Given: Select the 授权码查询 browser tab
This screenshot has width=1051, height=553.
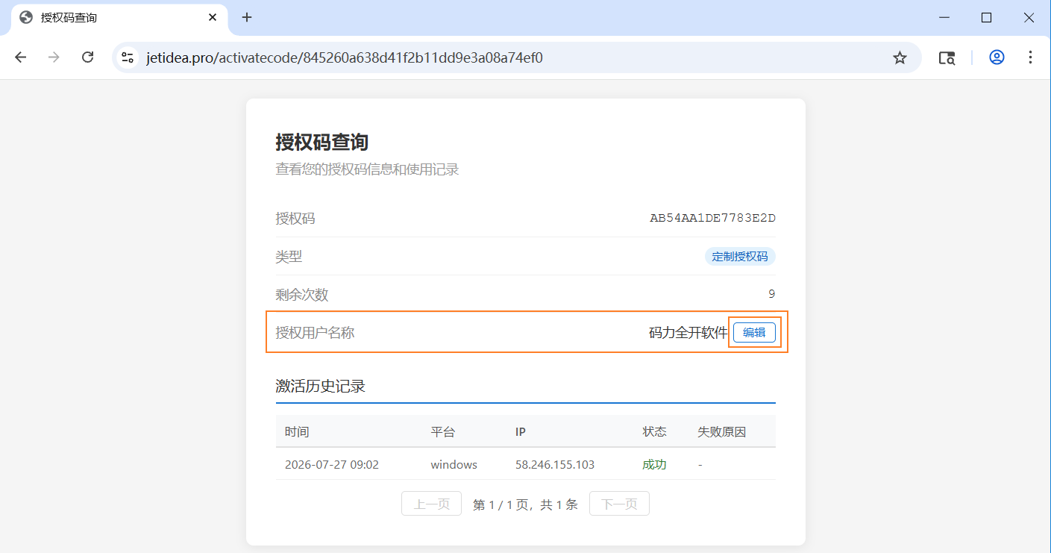Looking at the screenshot, I should coord(119,18).
